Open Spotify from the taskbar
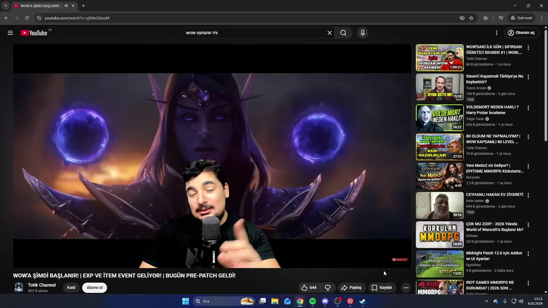The width and height of the screenshot is (548, 308). [x=313, y=301]
